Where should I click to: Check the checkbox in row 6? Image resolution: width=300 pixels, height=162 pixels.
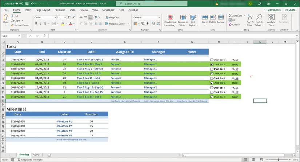point(212,69)
